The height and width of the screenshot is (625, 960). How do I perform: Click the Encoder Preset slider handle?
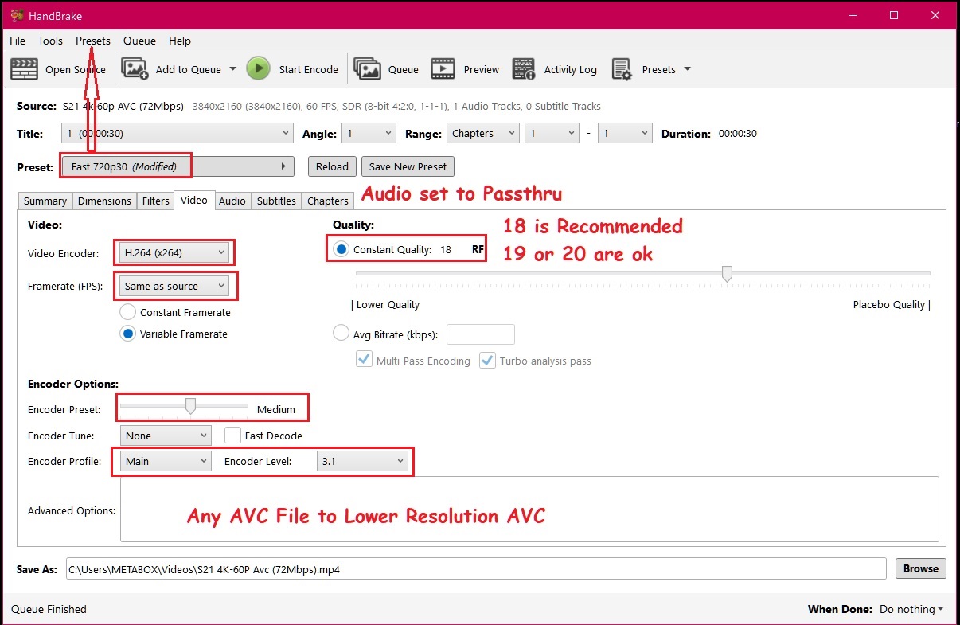click(190, 406)
